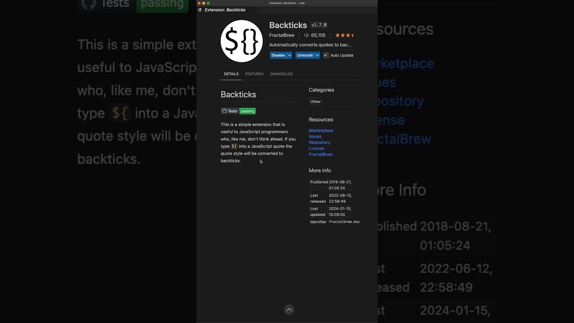Switch to the FEATURES tab
Image resolution: width=574 pixels, height=323 pixels.
tap(254, 74)
